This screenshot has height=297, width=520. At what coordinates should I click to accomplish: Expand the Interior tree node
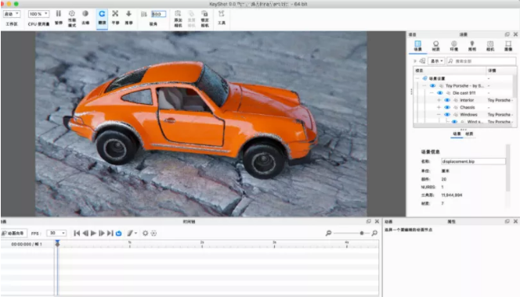[439, 100]
